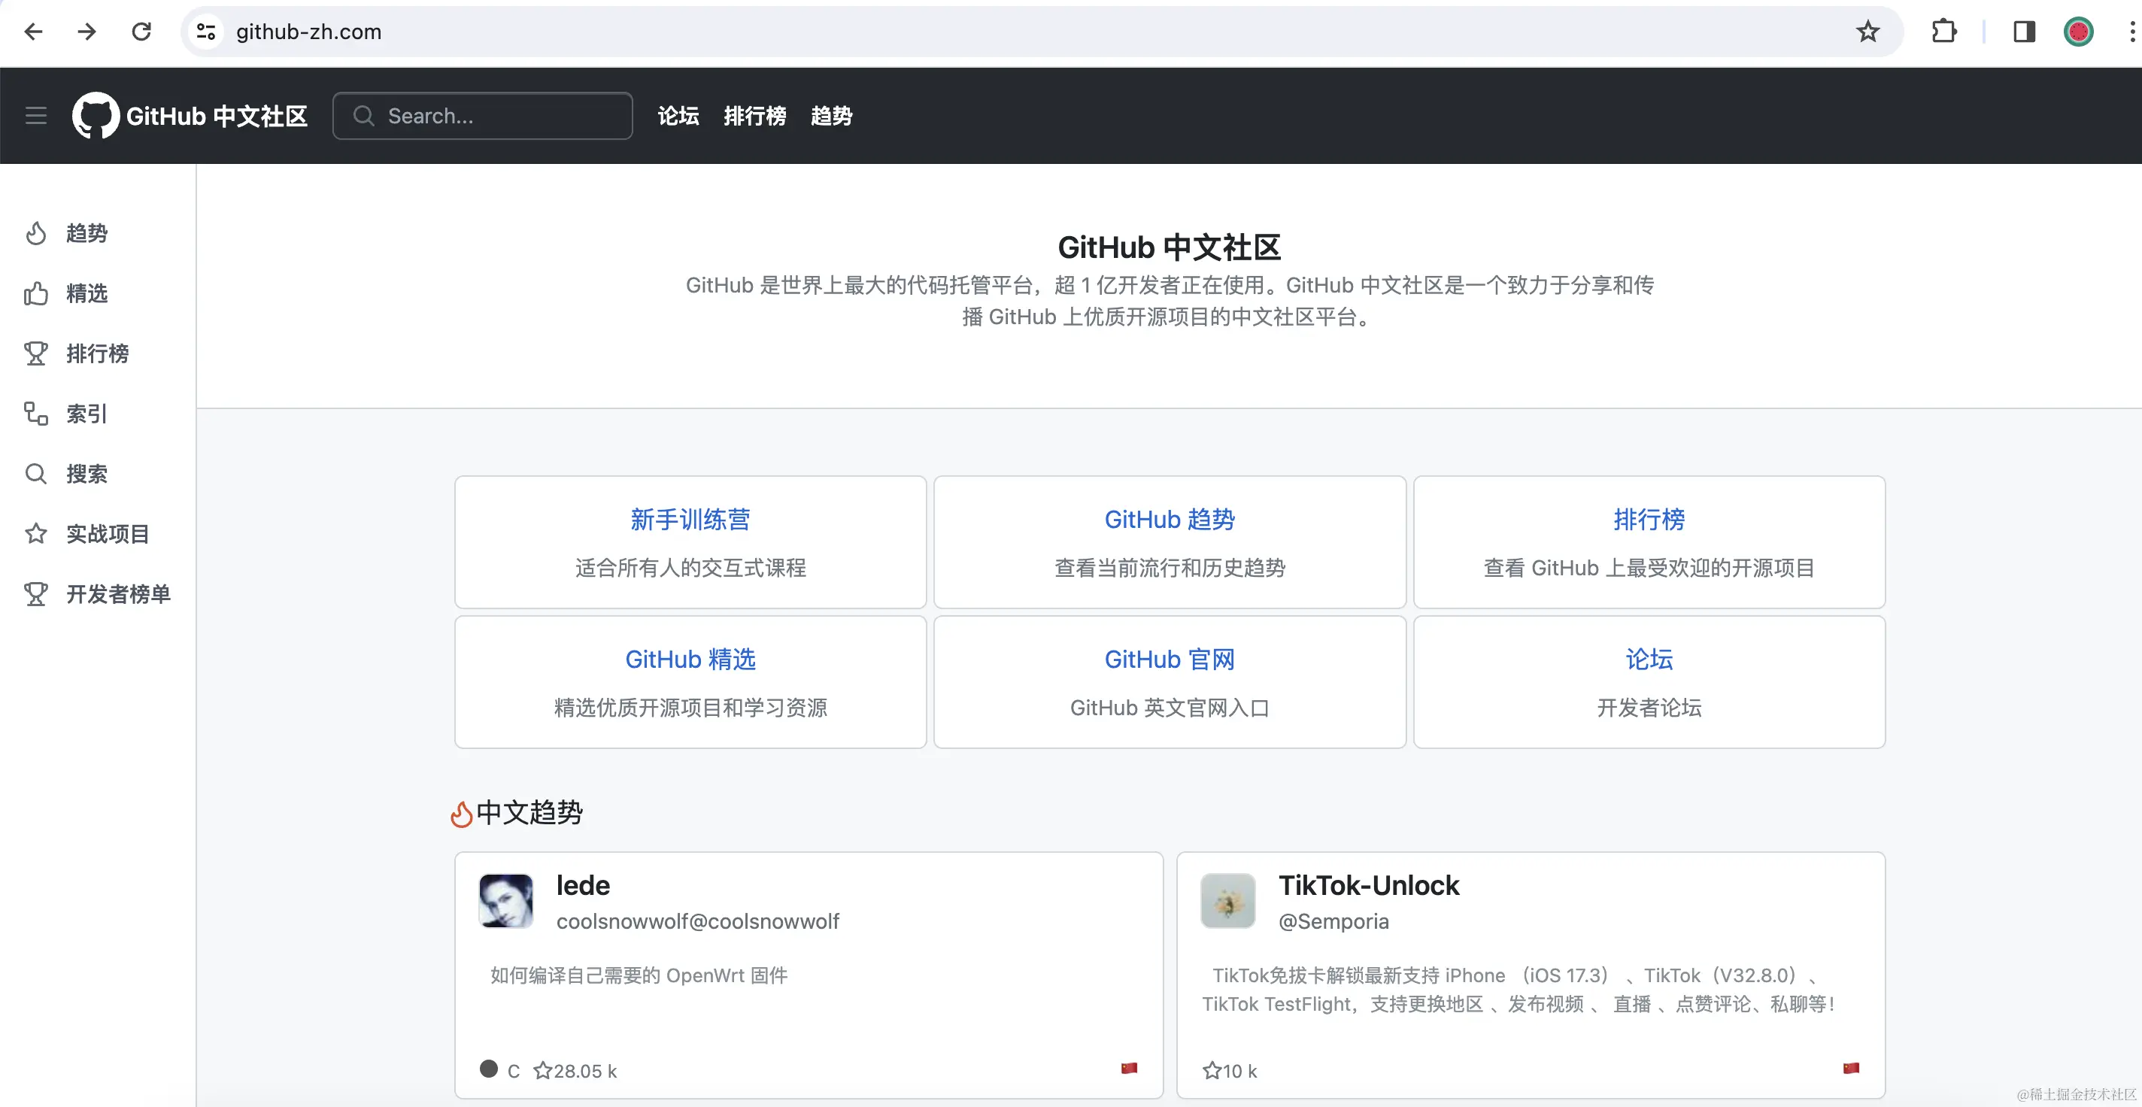Click the trophy icon for 排行榜
Image resolution: width=2142 pixels, height=1107 pixels.
pyautogui.click(x=36, y=353)
